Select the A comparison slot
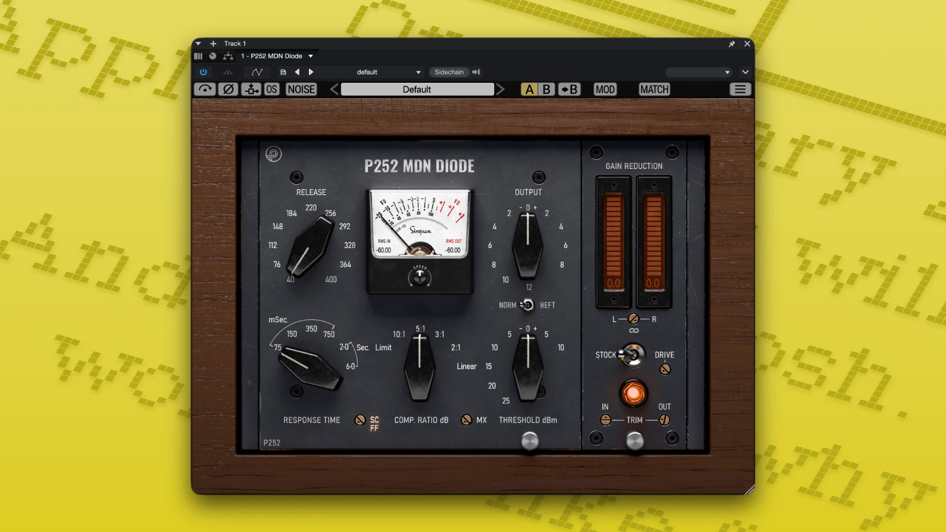 coord(529,89)
